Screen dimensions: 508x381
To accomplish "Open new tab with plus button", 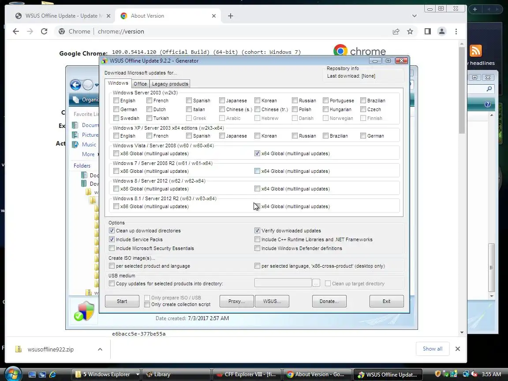I will tap(230, 16).
